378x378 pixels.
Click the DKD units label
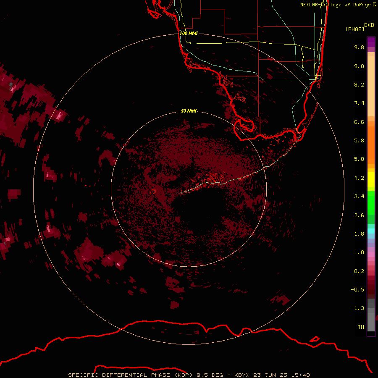(369, 25)
